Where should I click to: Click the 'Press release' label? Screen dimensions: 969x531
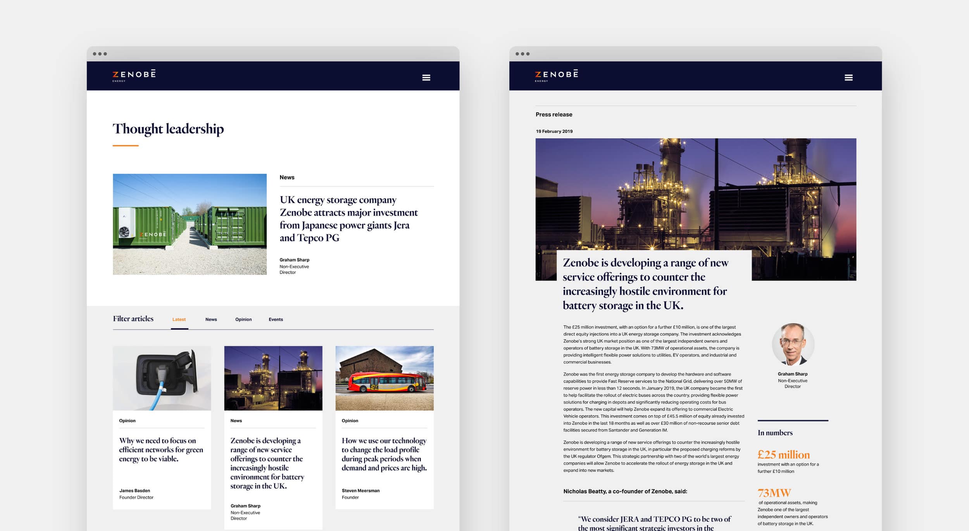554,114
